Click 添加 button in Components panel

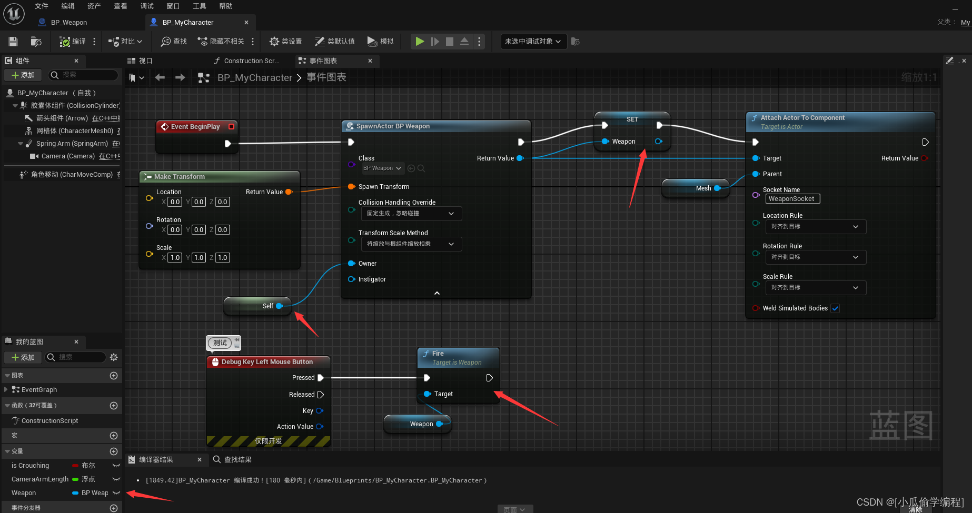(23, 75)
